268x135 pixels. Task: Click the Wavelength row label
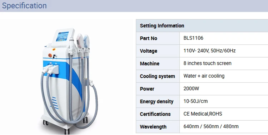point(153,127)
